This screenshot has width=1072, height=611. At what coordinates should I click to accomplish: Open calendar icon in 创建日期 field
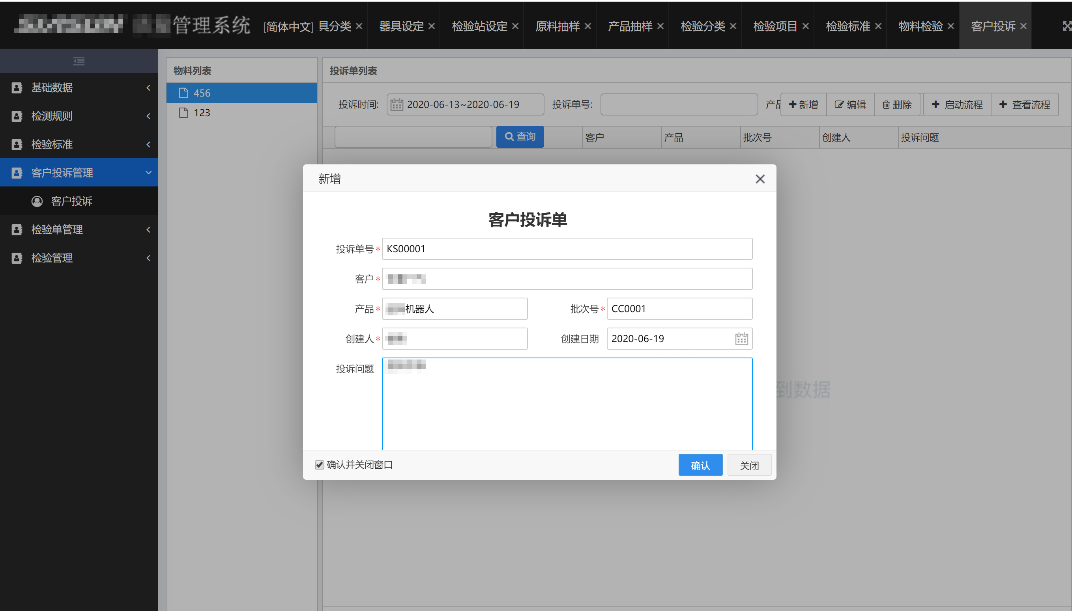[x=741, y=339]
